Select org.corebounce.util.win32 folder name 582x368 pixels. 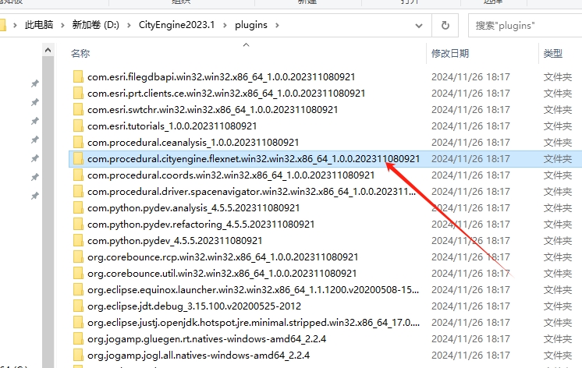pyautogui.click(x=222, y=274)
